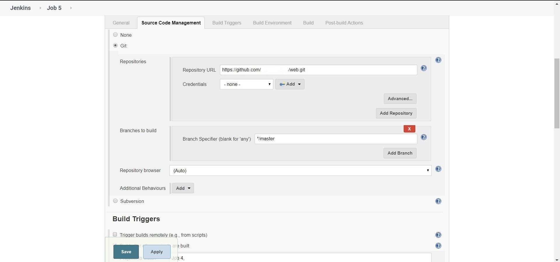Screen dimensions: 560x262
Task: Delete branch with the red X button
Action: [x=409, y=129]
